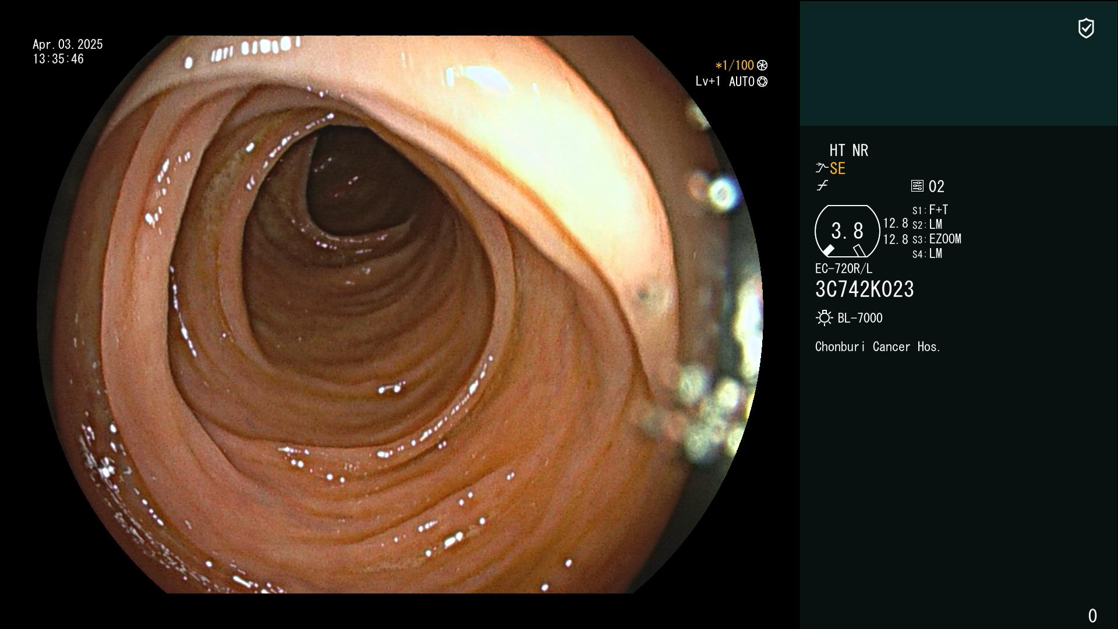Click the tone curve icon below SE

[x=822, y=186]
